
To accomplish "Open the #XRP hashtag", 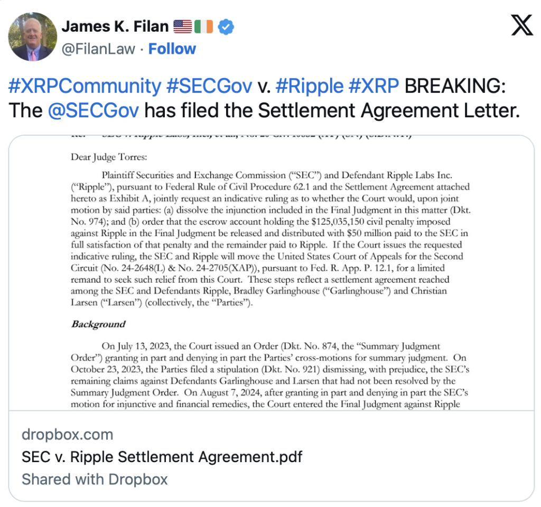I will [x=374, y=86].
